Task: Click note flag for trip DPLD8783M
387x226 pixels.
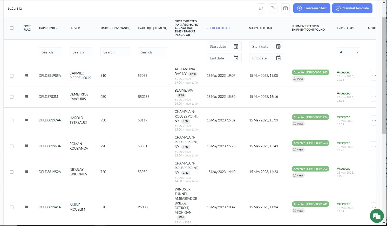Action: pyautogui.click(x=26, y=97)
